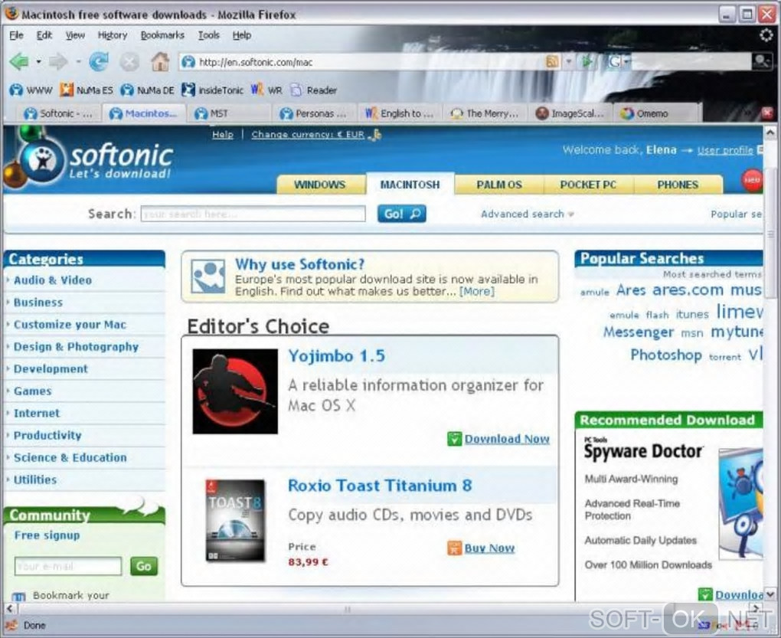Image resolution: width=781 pixels, height=638 pixels.
Task: Click the Stop loading icon
Action: 129,62
